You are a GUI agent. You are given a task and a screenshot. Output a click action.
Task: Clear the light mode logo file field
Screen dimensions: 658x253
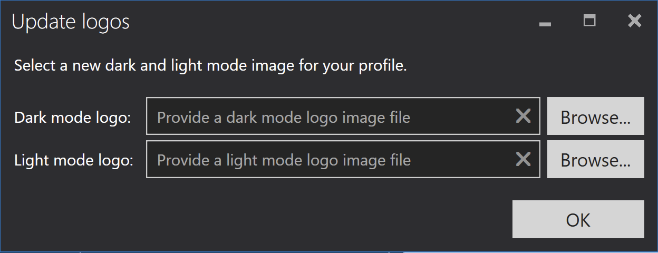(x=523, y=159)
